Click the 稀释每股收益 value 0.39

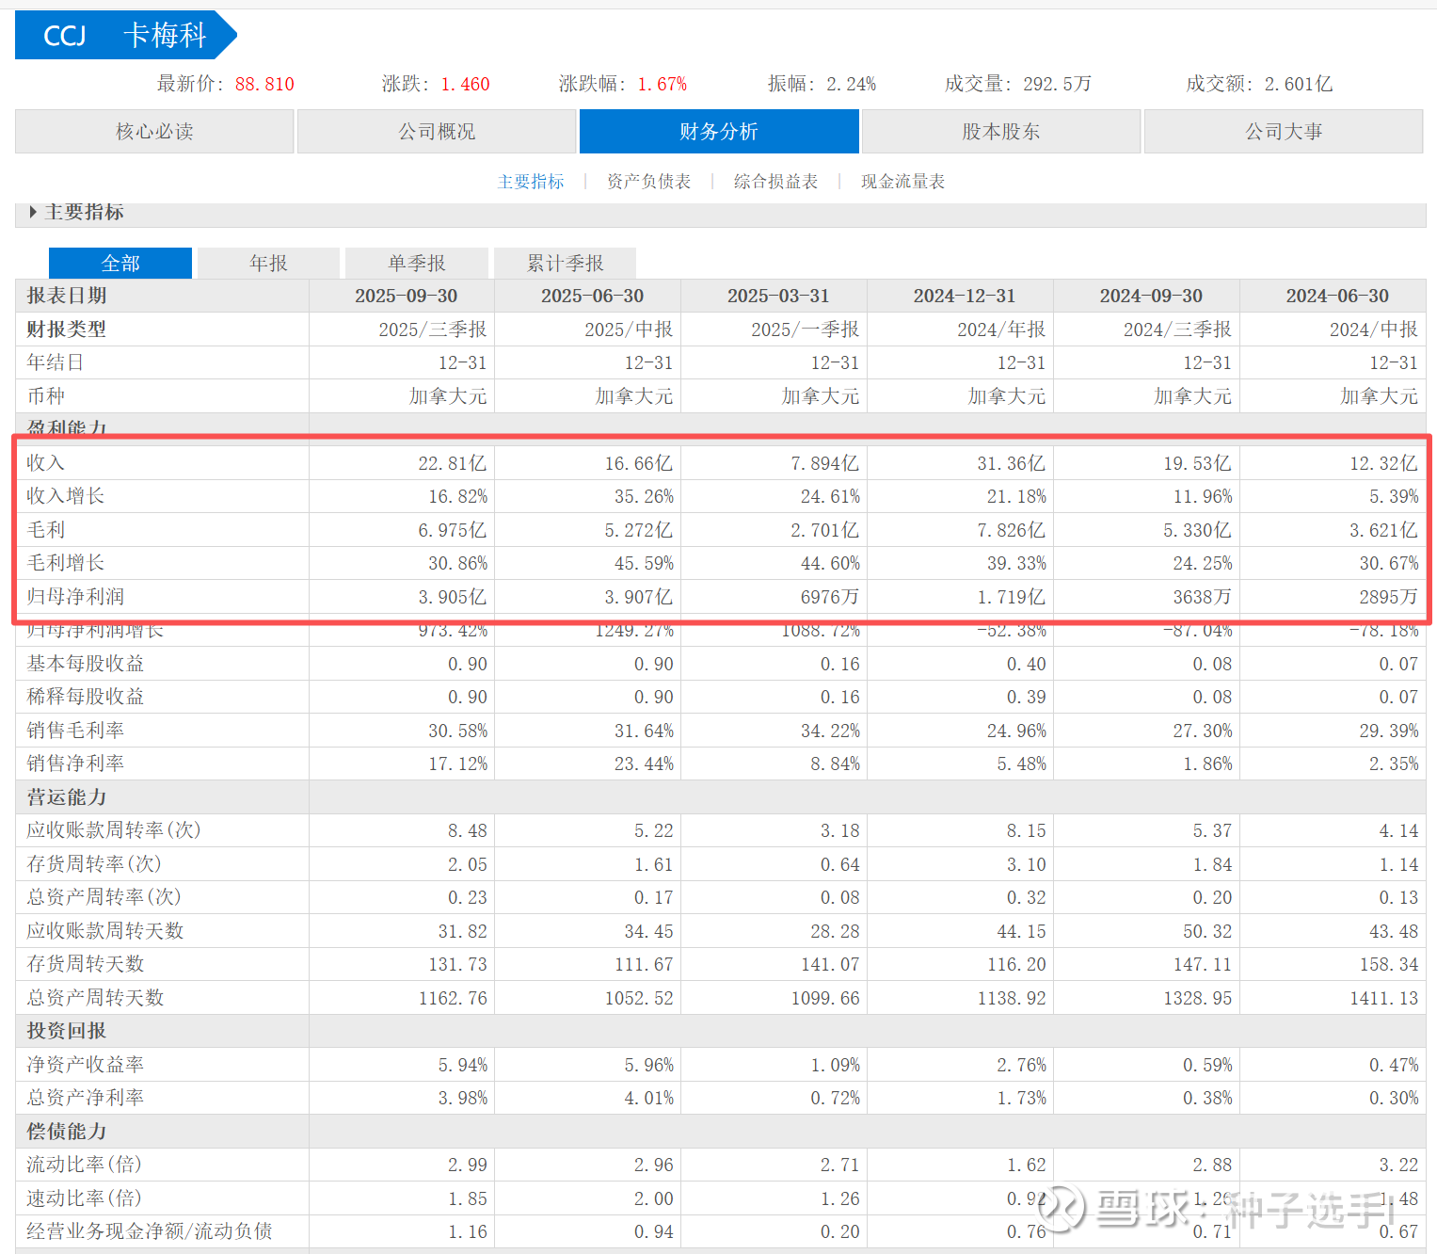tap(1027, 697)
